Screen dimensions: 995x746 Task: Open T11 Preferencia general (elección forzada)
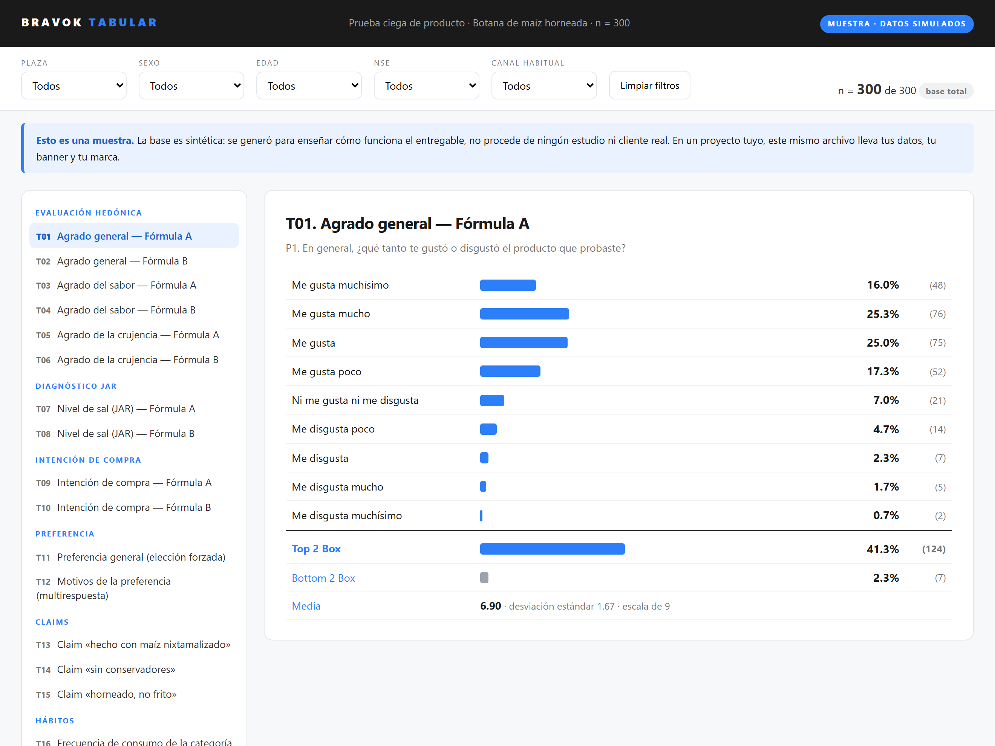(x=134, y=557)
